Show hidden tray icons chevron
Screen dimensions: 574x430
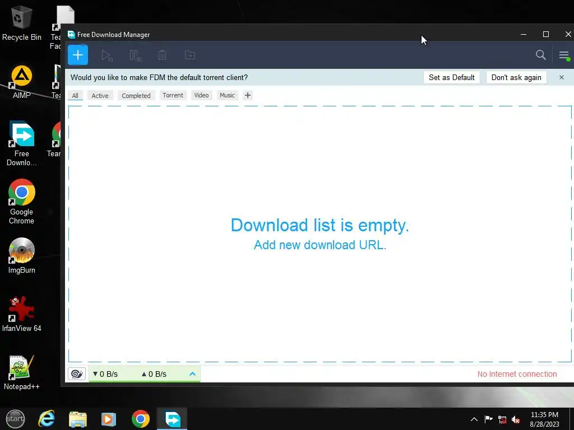click(474, 419)
